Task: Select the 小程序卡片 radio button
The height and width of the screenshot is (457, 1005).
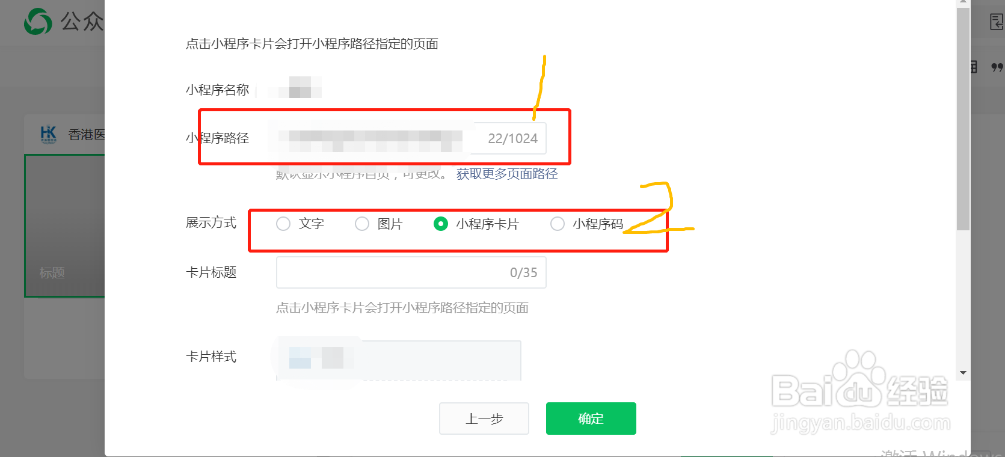Action: [x=441, y=224]
